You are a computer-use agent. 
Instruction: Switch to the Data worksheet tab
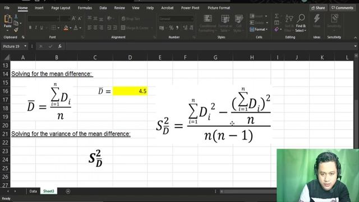pyautogui.click(x=33, y=191)
